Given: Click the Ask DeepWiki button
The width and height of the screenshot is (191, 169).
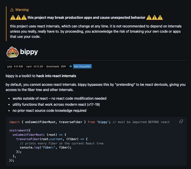Looking at the screenshot, I should coord(82,66).
